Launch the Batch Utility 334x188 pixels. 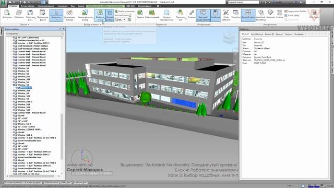click(x=292, y=15)
